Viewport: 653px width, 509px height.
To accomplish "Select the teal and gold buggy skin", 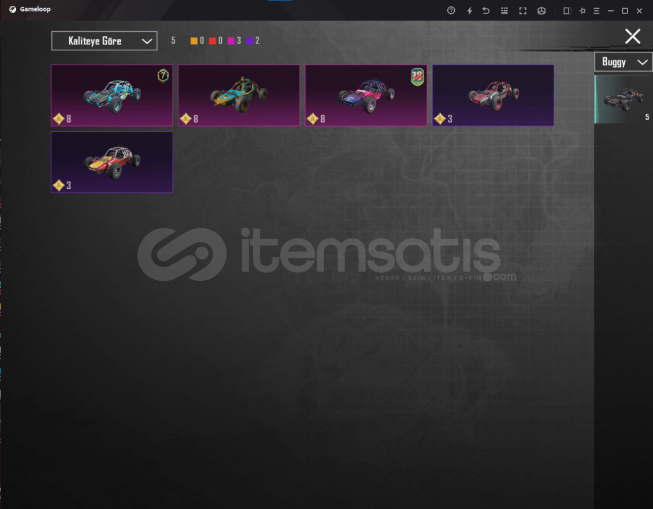I will [239, 95].
